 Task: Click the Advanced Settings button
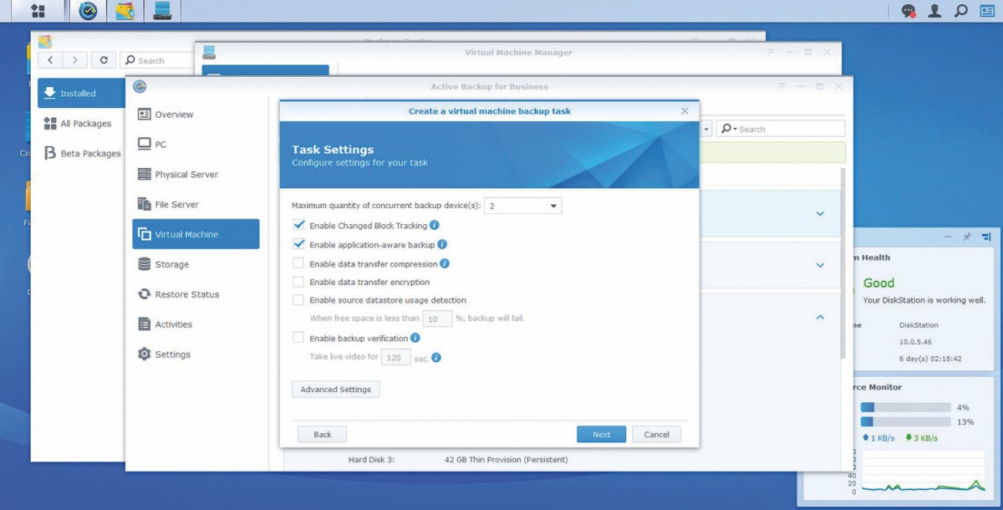335,390
